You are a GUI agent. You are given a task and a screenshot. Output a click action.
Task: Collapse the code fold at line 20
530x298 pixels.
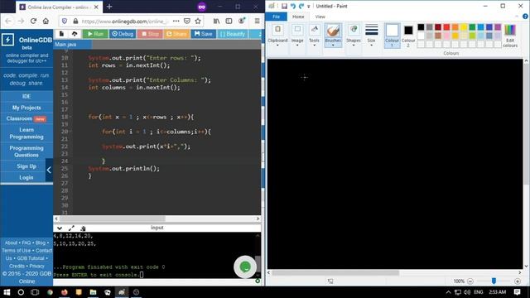pos(70,132)
